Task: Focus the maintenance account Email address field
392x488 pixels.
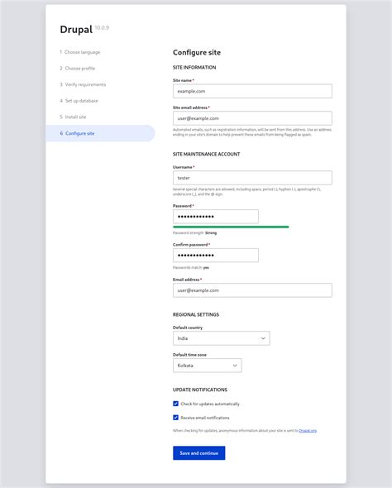Action: [x=252, y=290]
